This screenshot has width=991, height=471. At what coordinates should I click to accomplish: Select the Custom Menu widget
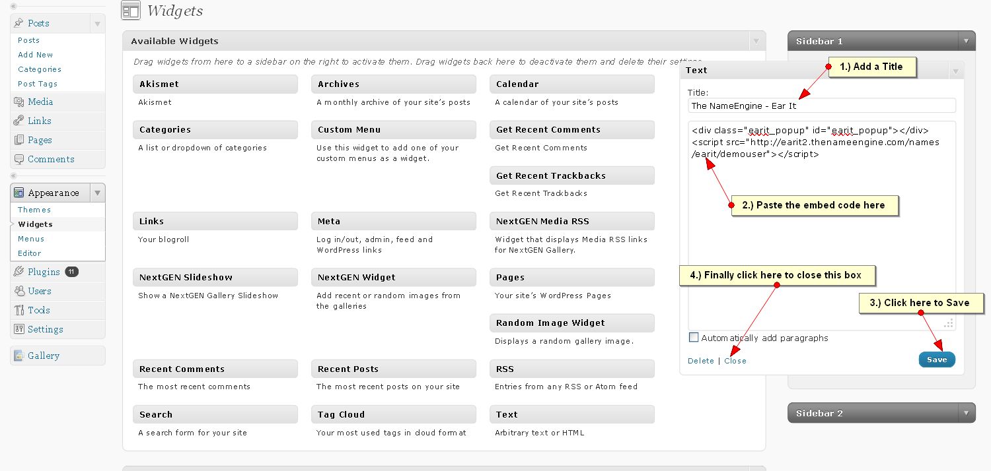394,130
